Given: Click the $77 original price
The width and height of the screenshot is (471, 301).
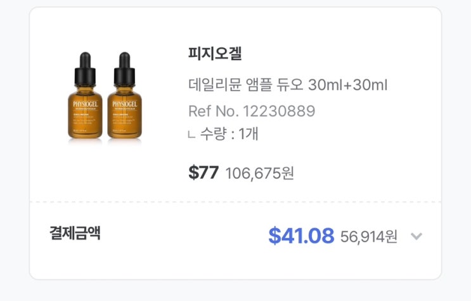Looking at the screenshot, I should tap(203, 172).
